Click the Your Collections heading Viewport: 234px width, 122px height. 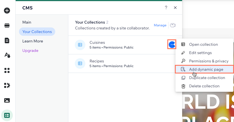click(90, 22)
